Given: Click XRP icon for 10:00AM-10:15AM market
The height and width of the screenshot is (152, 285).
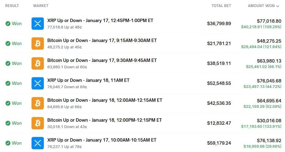Looking at the screenshot, I should pos(38,143).
